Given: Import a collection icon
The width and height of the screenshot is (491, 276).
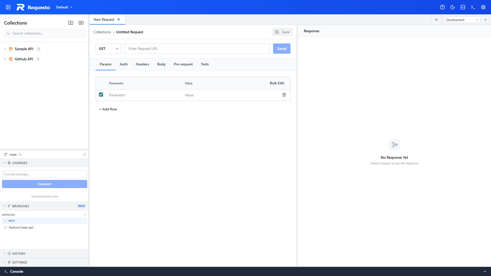Looking at the screenshot, I should click(x=81, y=23).
